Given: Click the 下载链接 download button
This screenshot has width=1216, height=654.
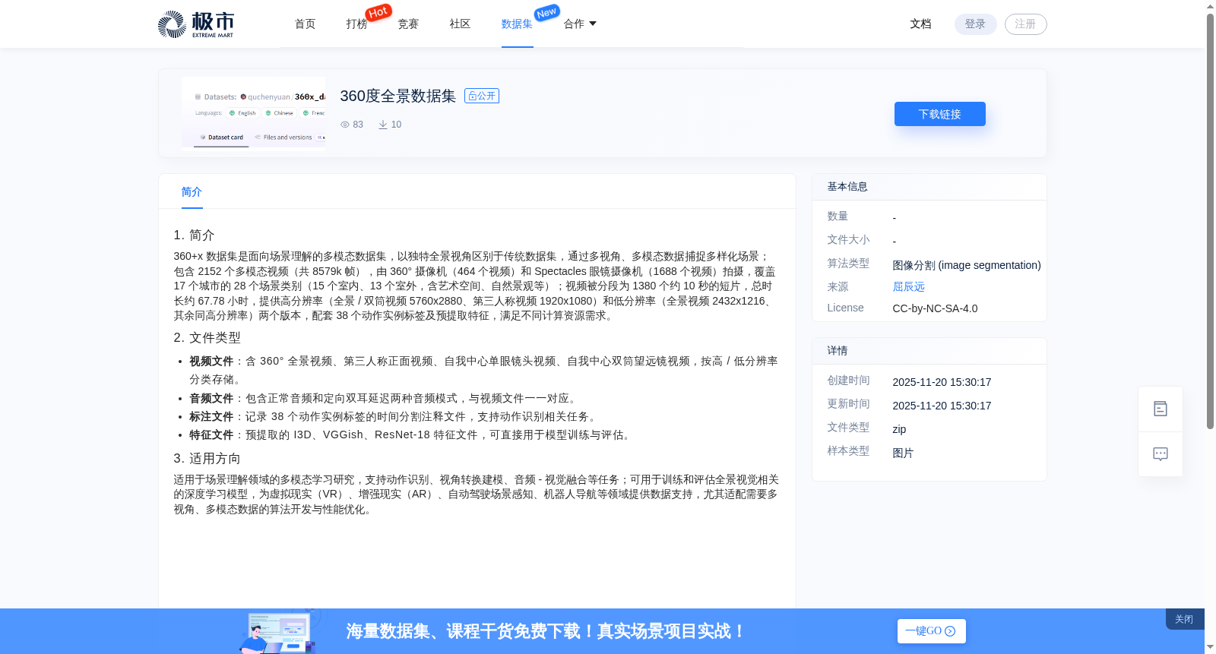Looking at the screenshot, I should pos(939,114).
